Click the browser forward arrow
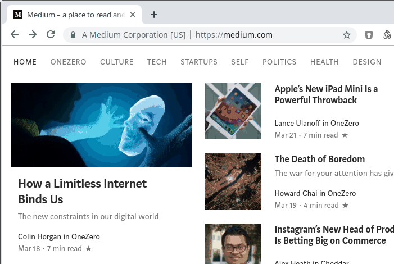Viewport: 394px width, 264px height. pos(33,34)
